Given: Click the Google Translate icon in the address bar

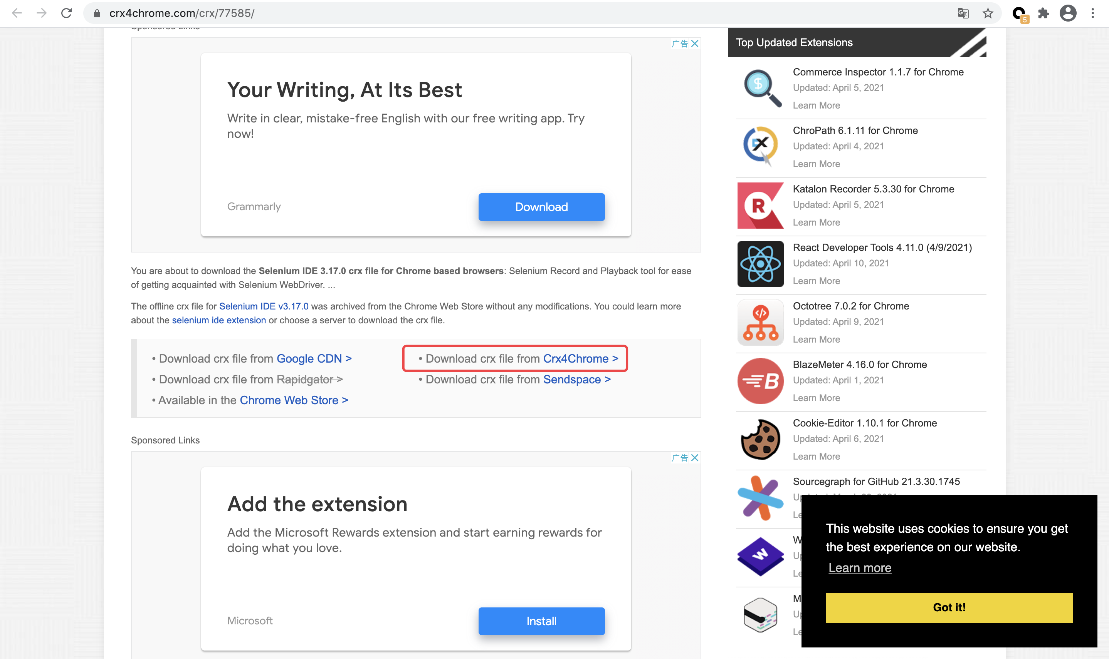Looking at the screenshot, I should (x=963, y=13).
